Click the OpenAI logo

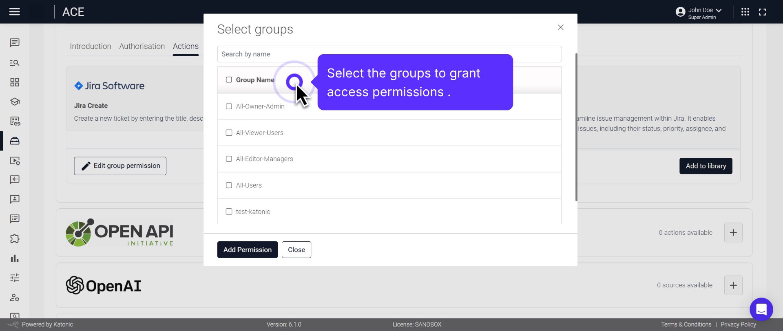coord(104,285)
